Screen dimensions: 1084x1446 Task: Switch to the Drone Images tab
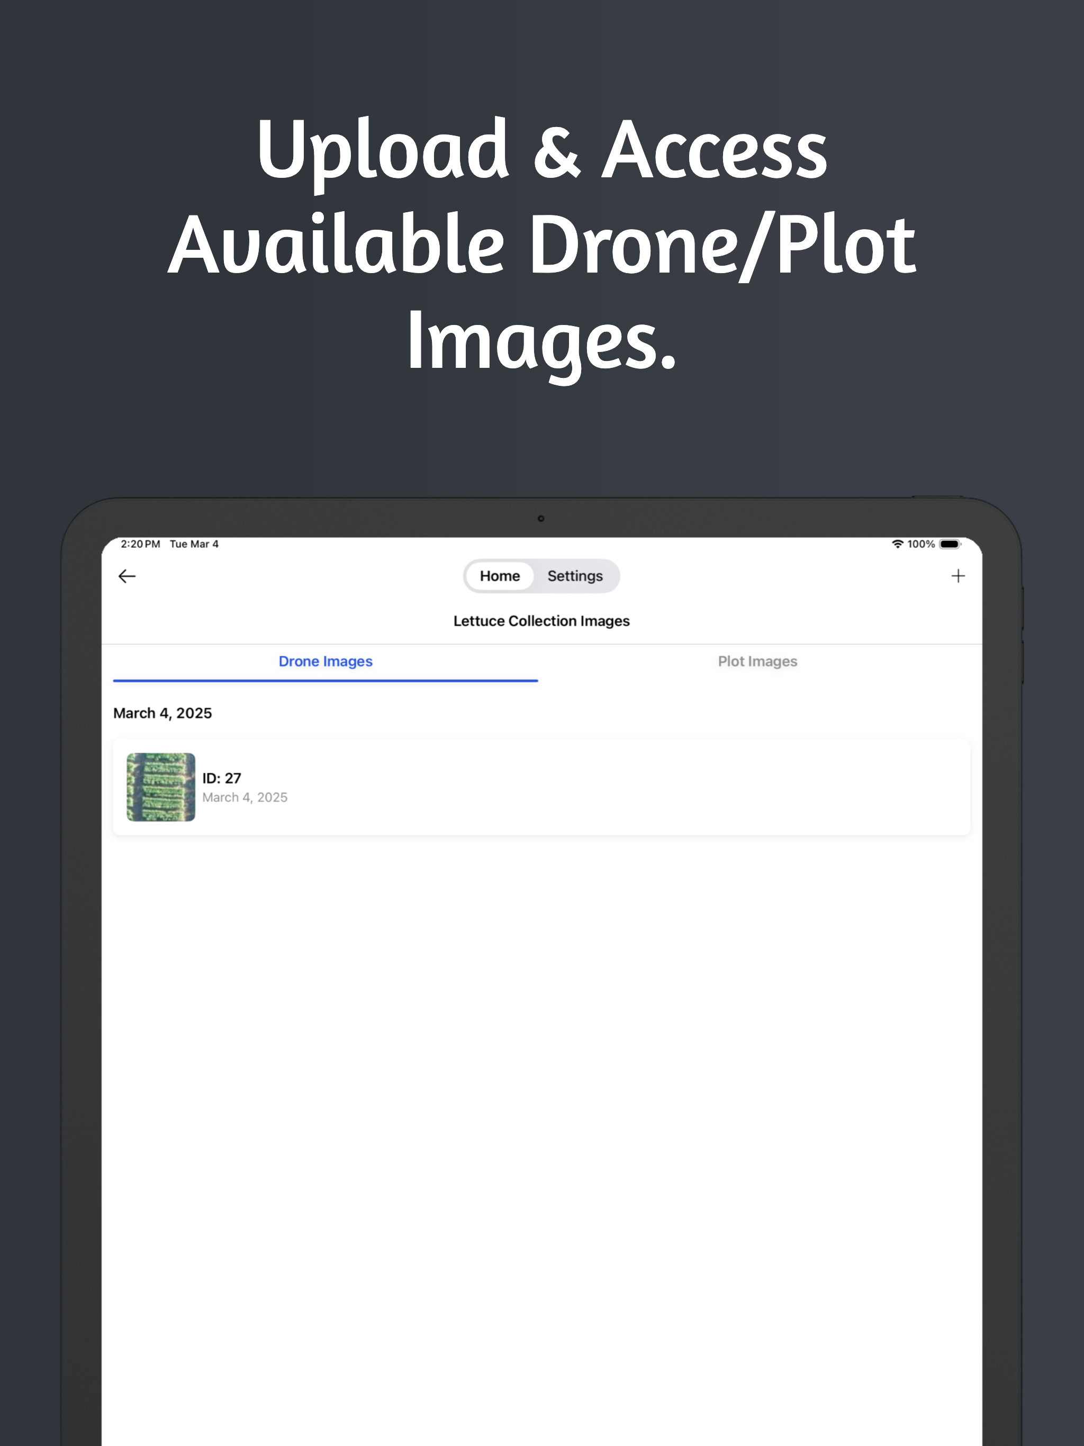click(x=326, y=662)
